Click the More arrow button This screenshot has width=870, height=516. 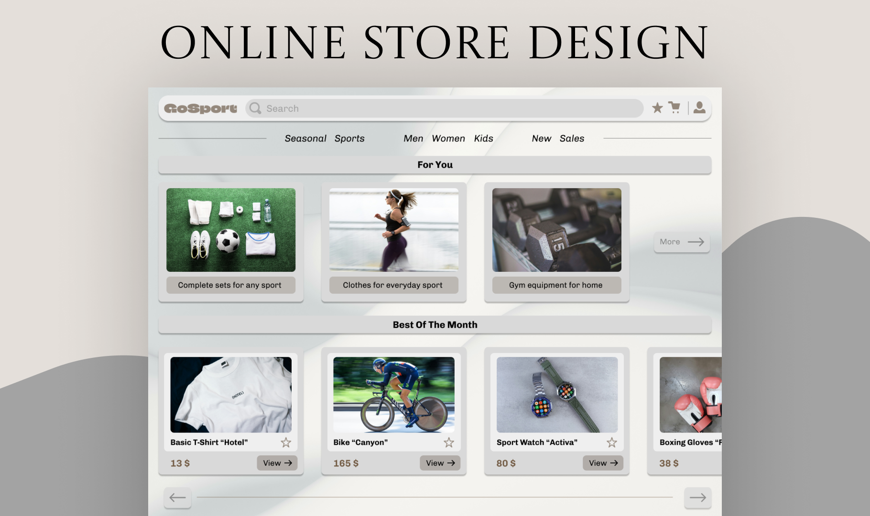[x=682, y=242]
